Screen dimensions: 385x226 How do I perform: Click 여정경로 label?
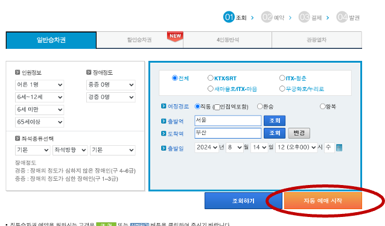(178, 107)
